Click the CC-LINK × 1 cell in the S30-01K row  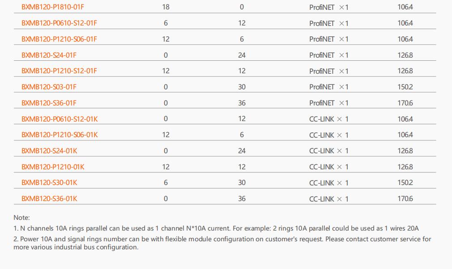[x=329, y=183]
